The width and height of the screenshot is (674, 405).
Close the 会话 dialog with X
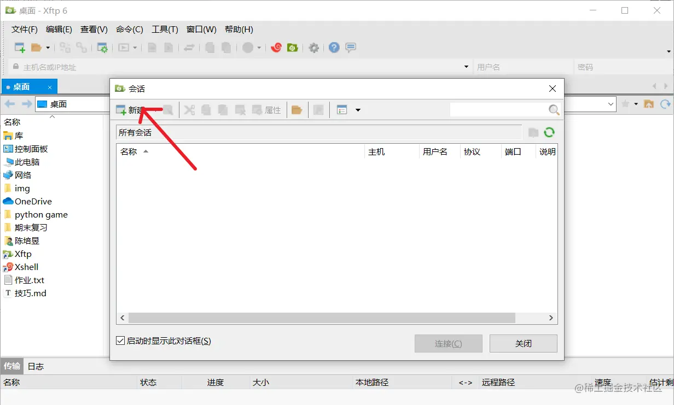pyautogui.click(x=553, y=89)
